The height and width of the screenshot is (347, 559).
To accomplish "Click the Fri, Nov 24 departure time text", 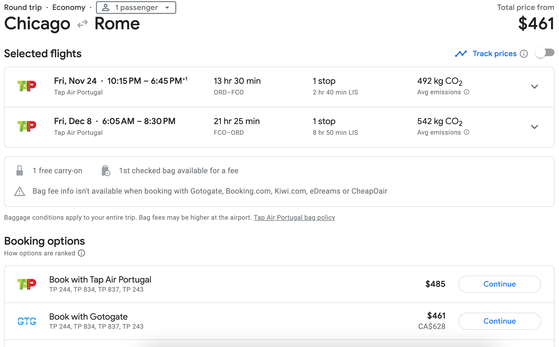I will click(121, 81).
